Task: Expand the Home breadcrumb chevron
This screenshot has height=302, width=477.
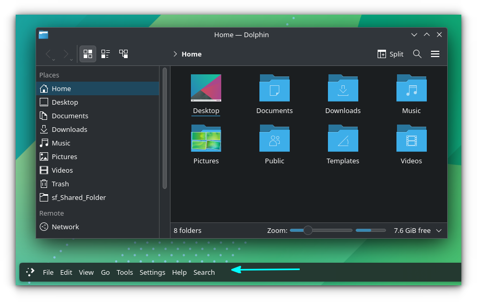Action: click(175, 54)
